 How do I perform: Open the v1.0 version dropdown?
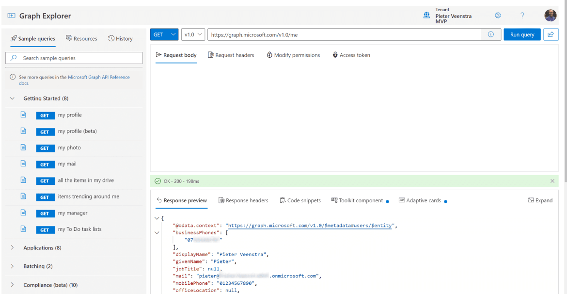click(x=193, y=34)
